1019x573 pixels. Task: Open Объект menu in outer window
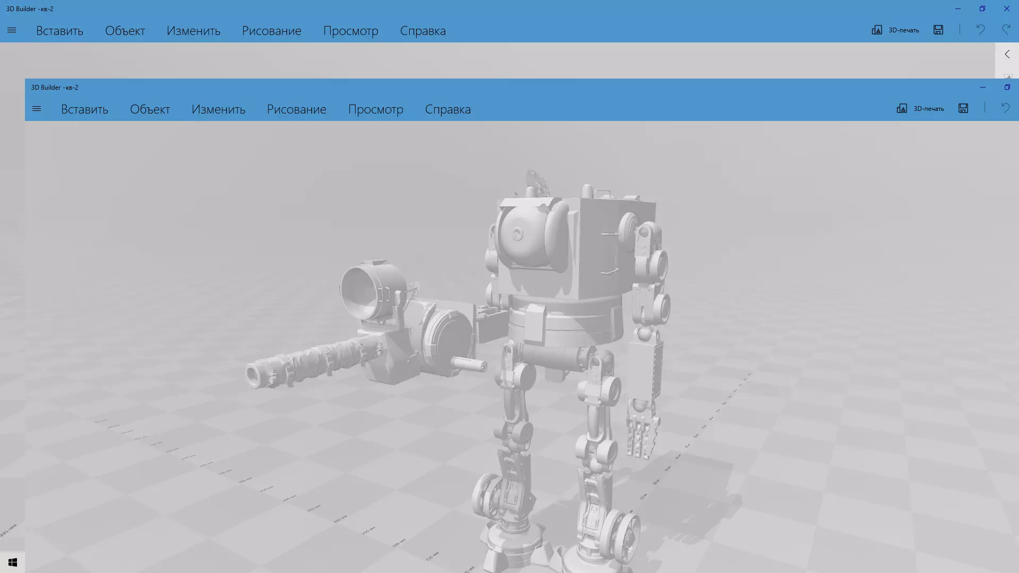[x=125, y=31]
